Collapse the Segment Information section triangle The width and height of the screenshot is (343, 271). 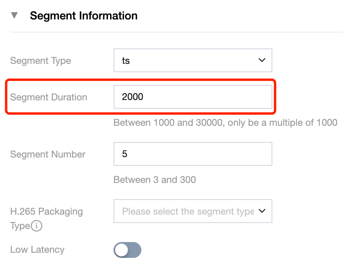pyautogui.click(x=15, y=16)
